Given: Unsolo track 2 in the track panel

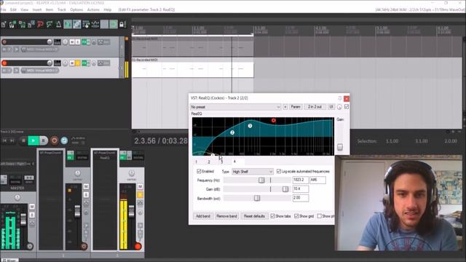Looking at the screenshot, I should click(78, 63).
